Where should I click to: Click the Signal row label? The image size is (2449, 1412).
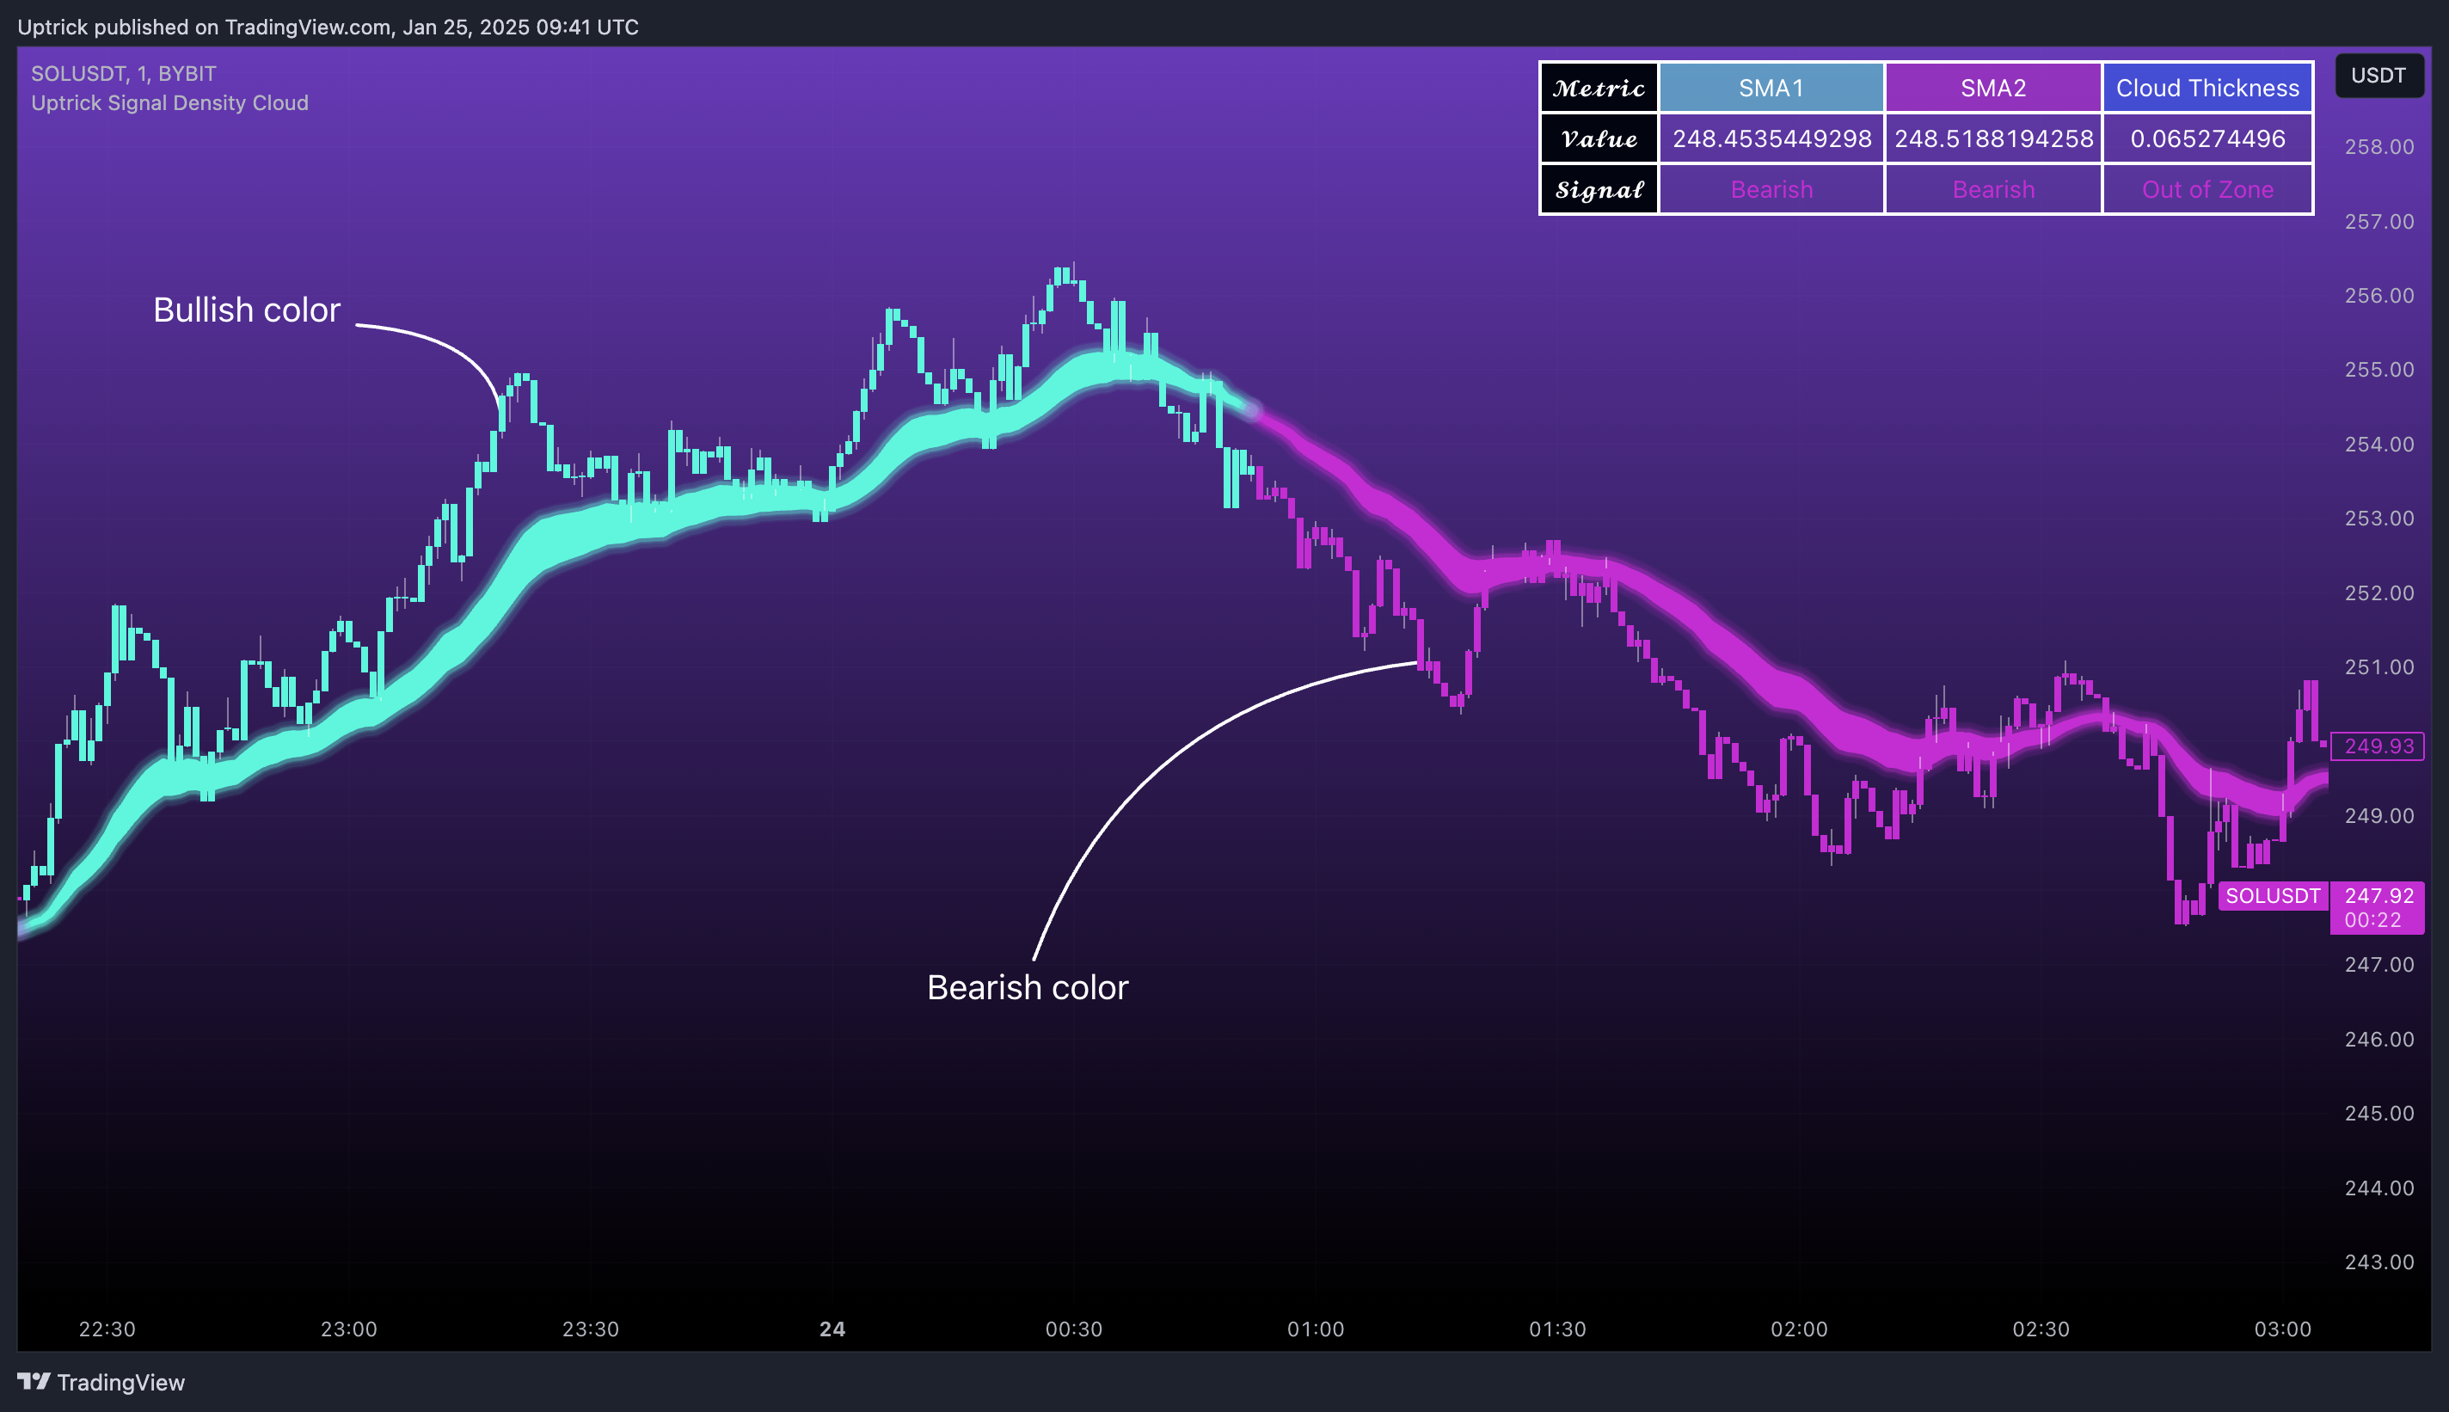click(1599, 189)
